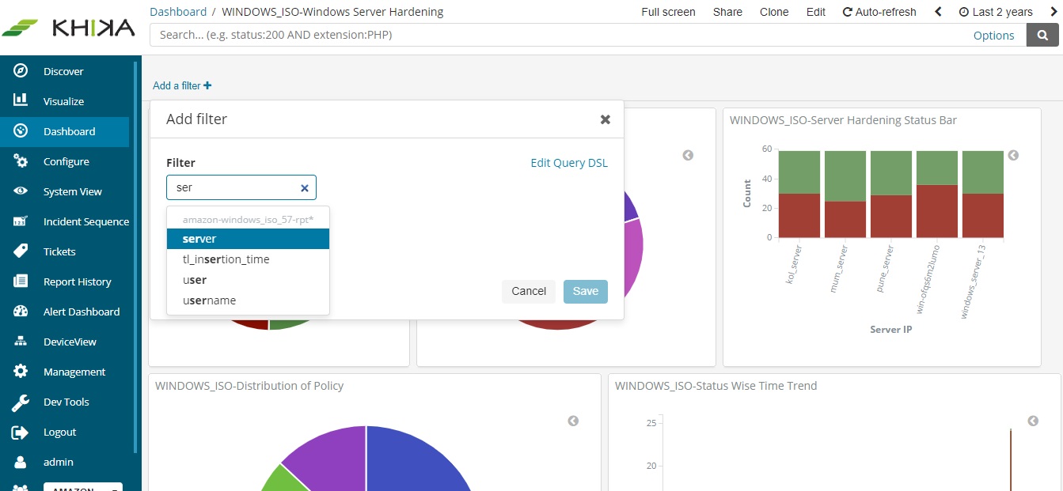
Task: Select server field from suggestions
Action: click(x=248, y=239)
